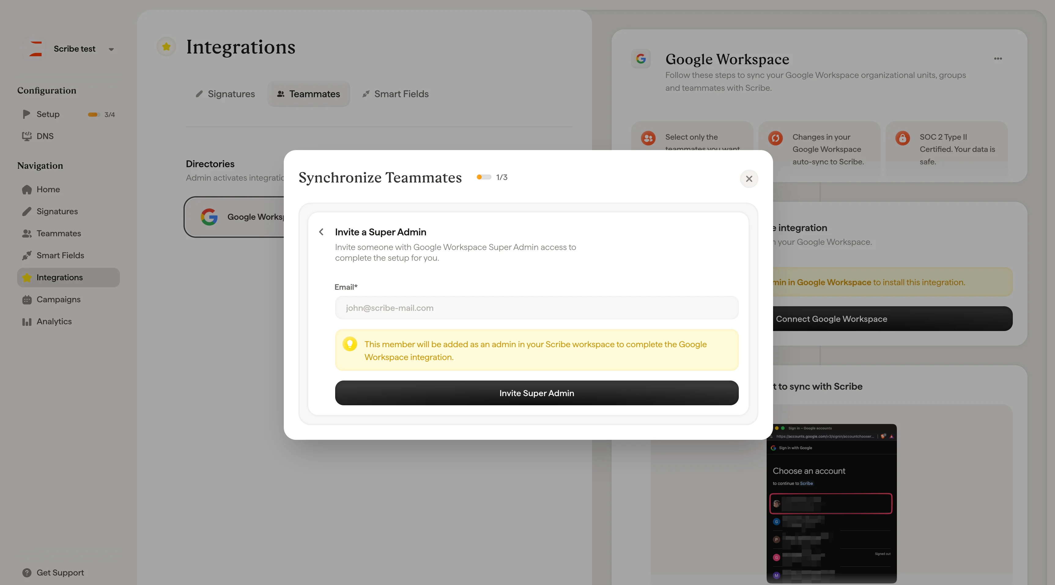Click 'SOC 2 Type II Certified' text
Screen dimensions: 1055x585
click(x=957, y=149)
